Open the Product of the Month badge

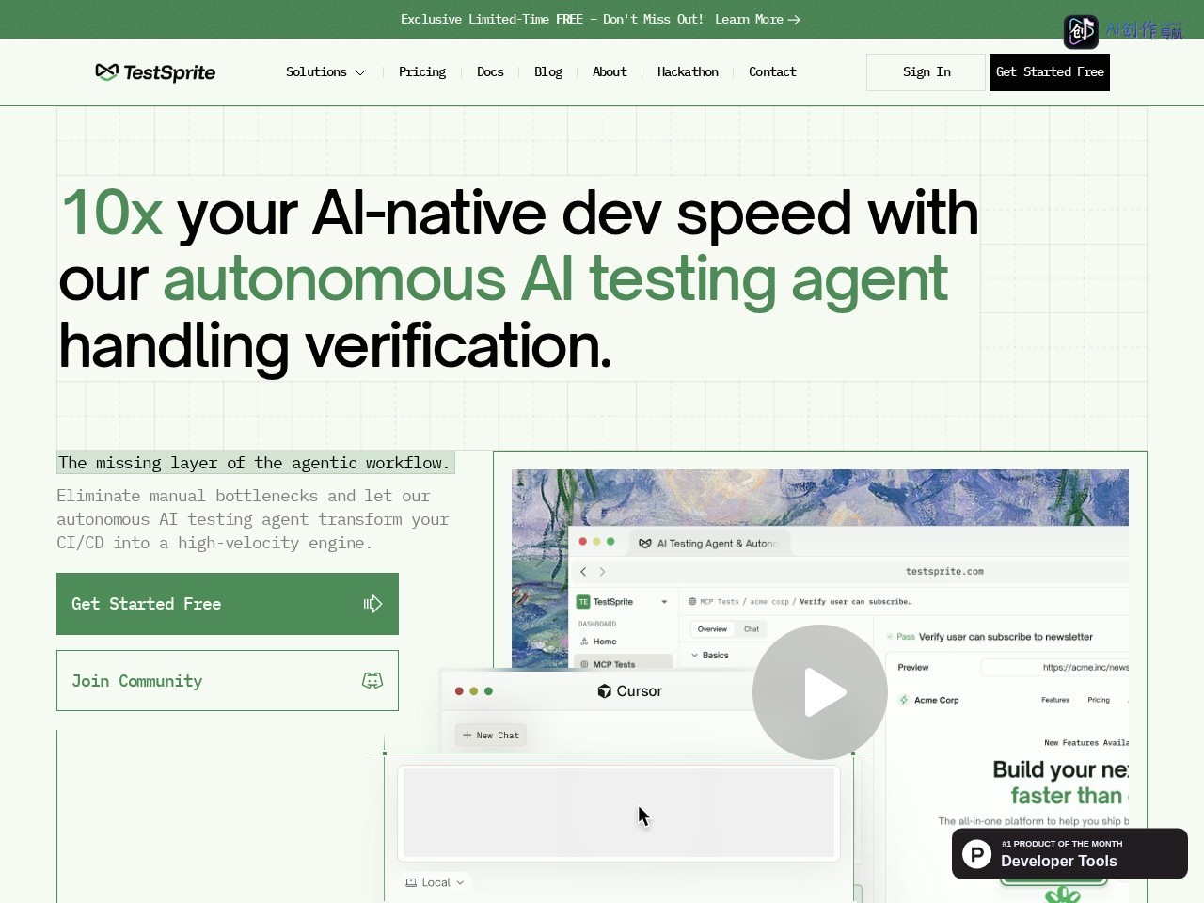tap(1069, 853)
